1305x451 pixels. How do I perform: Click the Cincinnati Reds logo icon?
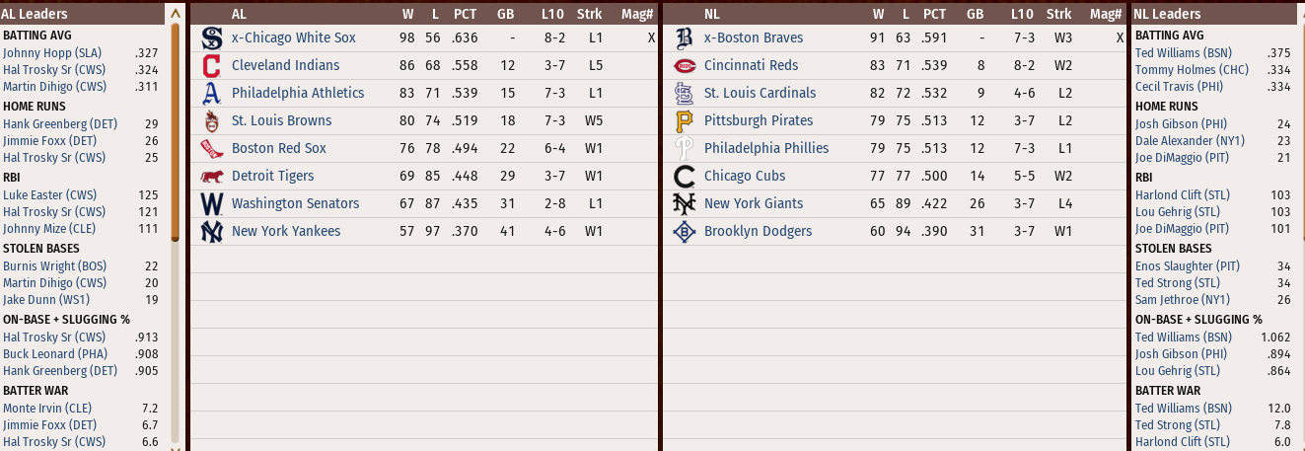pos(684,66)
